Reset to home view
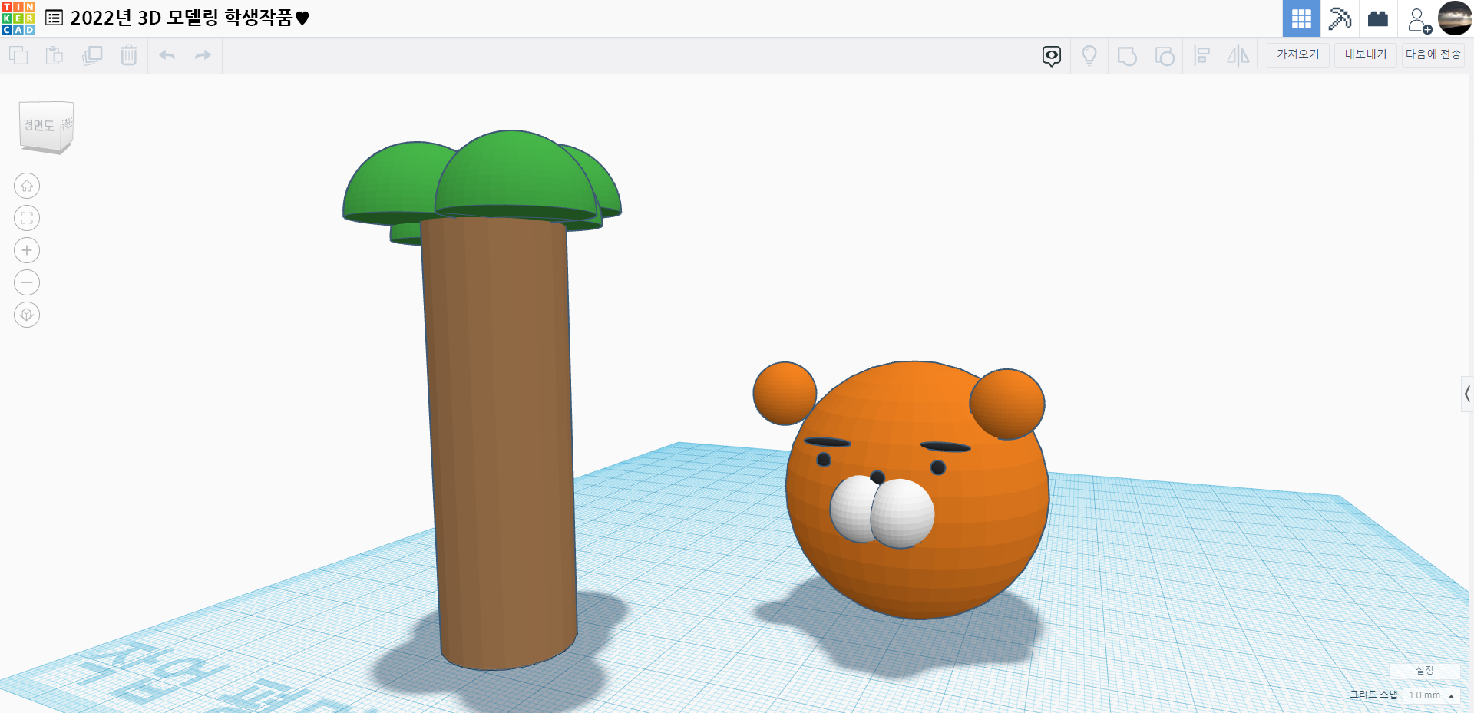 click(x=27, y=186)
